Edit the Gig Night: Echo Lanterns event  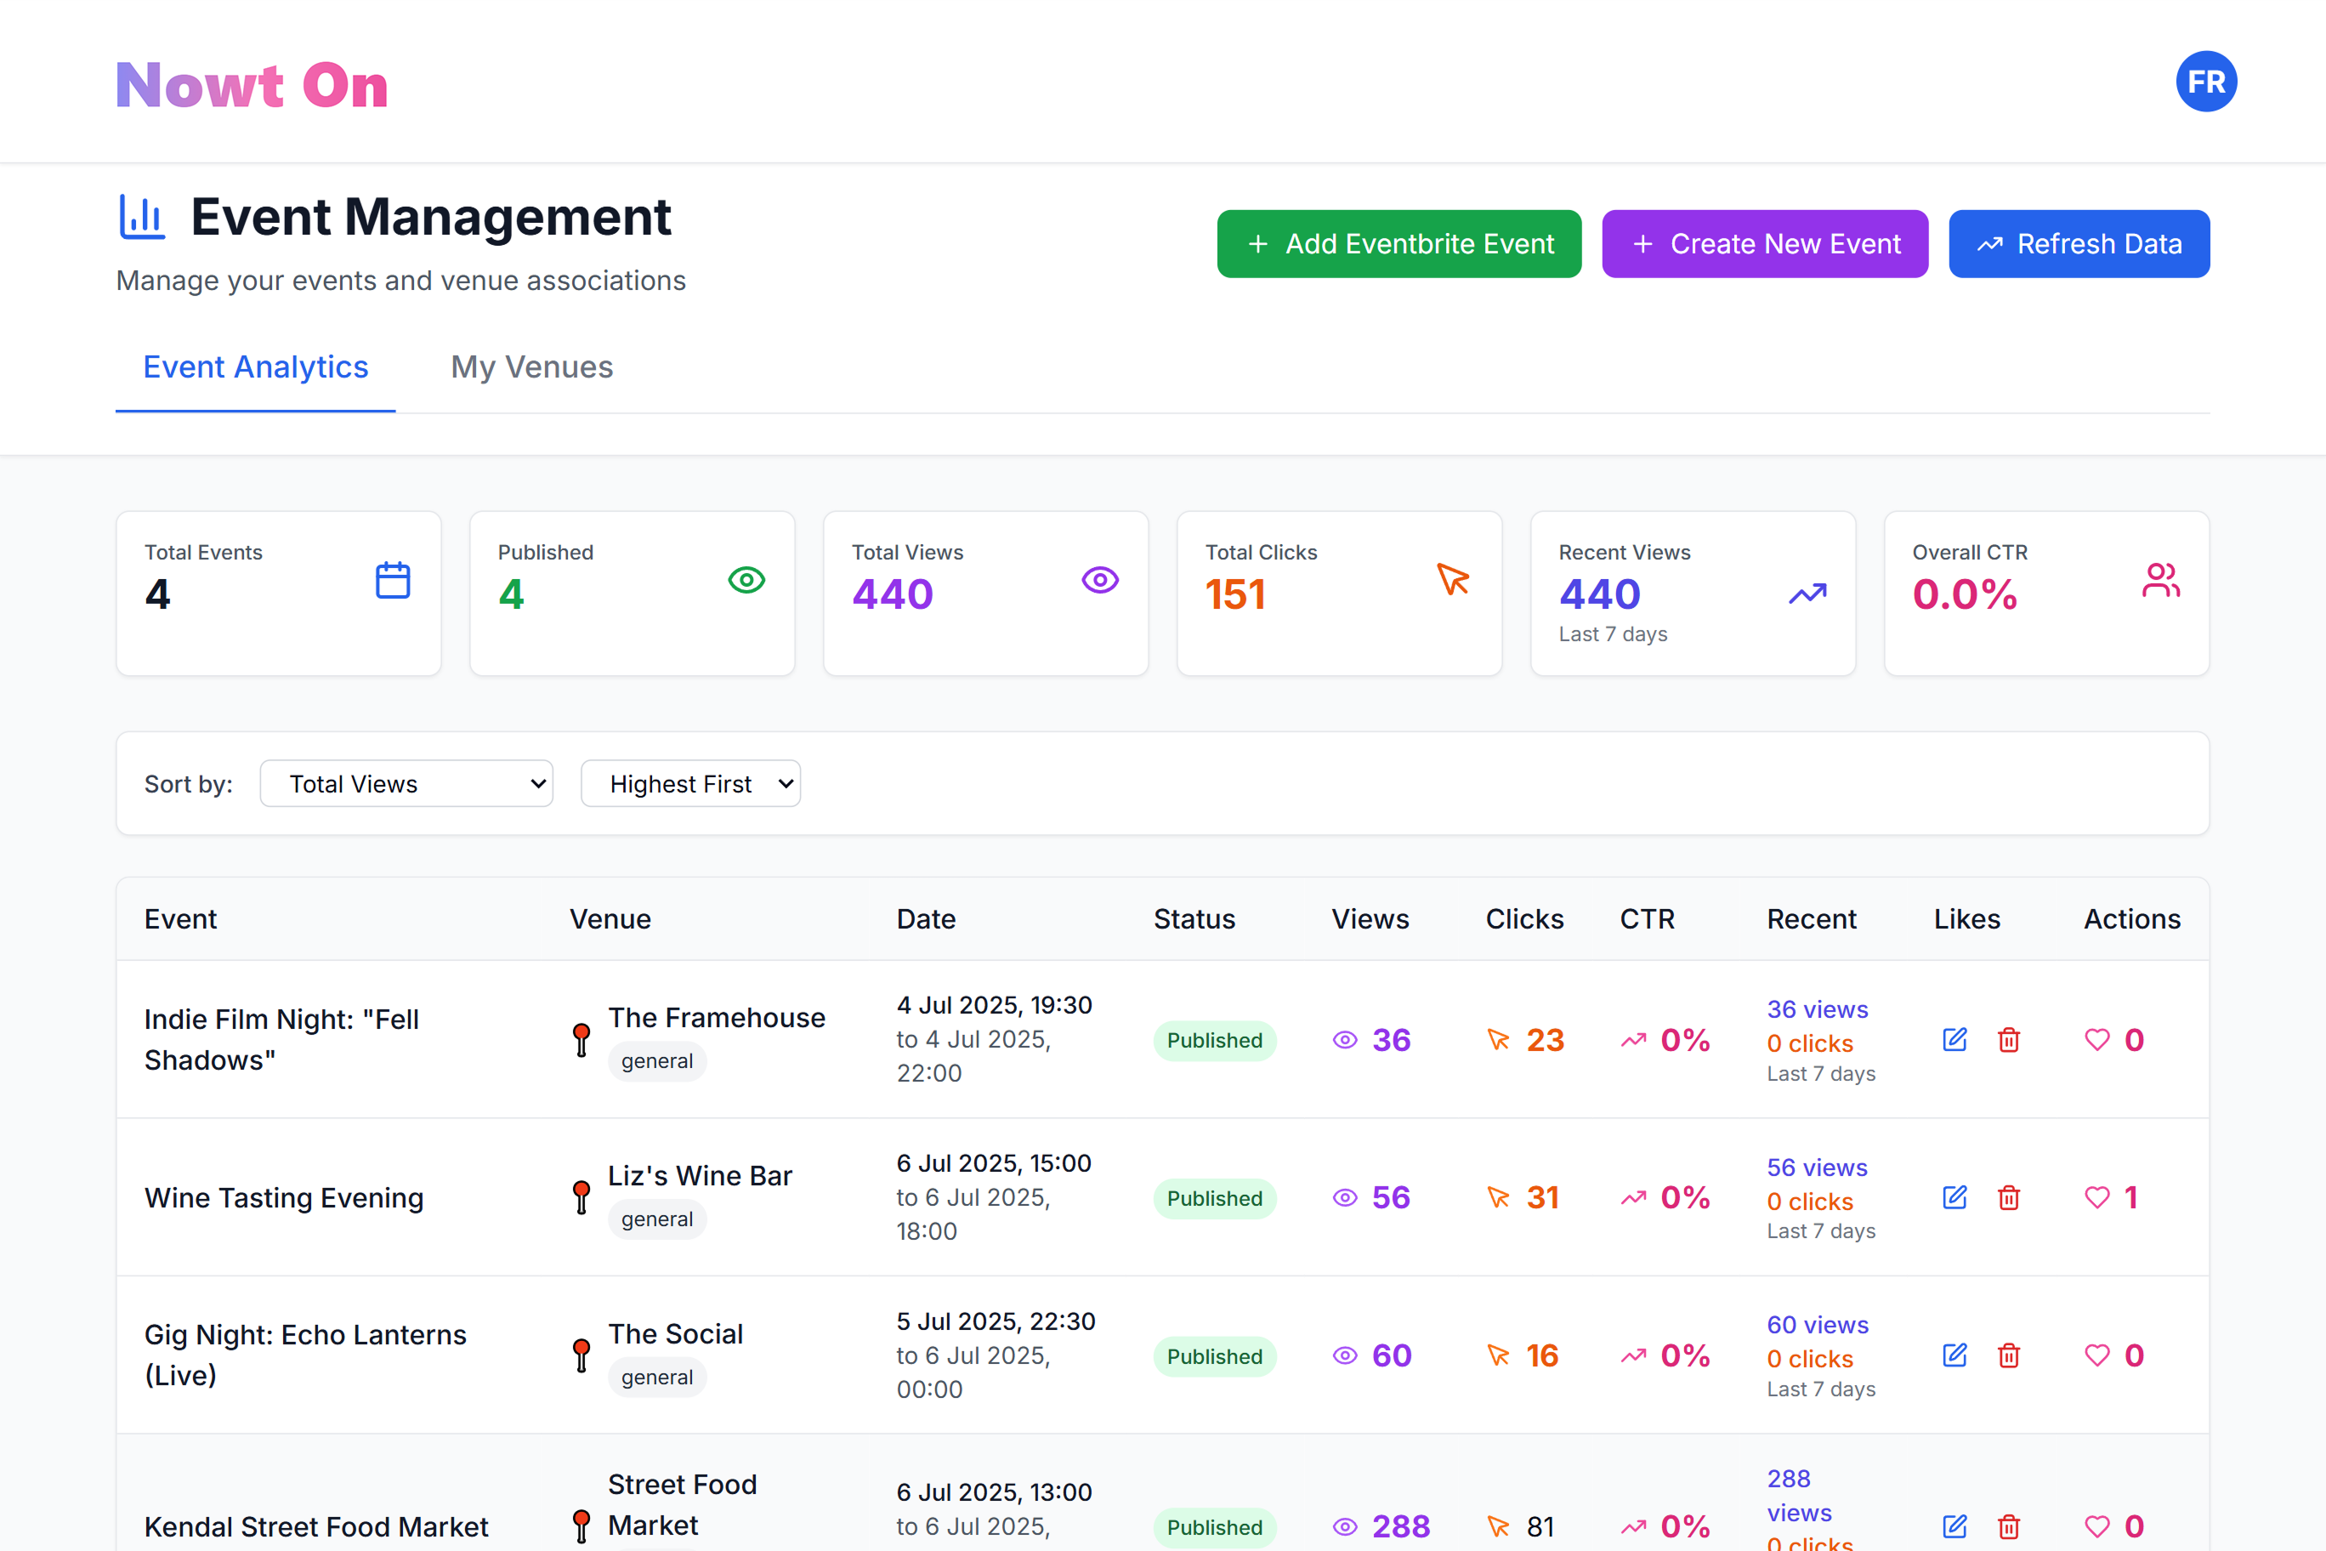1954,1355
